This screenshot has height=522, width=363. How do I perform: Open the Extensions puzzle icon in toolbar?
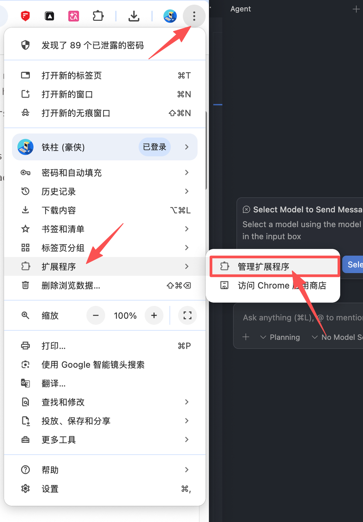click(98, 16)
